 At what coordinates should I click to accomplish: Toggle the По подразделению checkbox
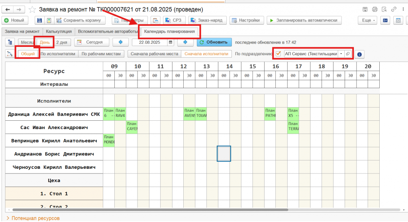[x=278, y=54]
